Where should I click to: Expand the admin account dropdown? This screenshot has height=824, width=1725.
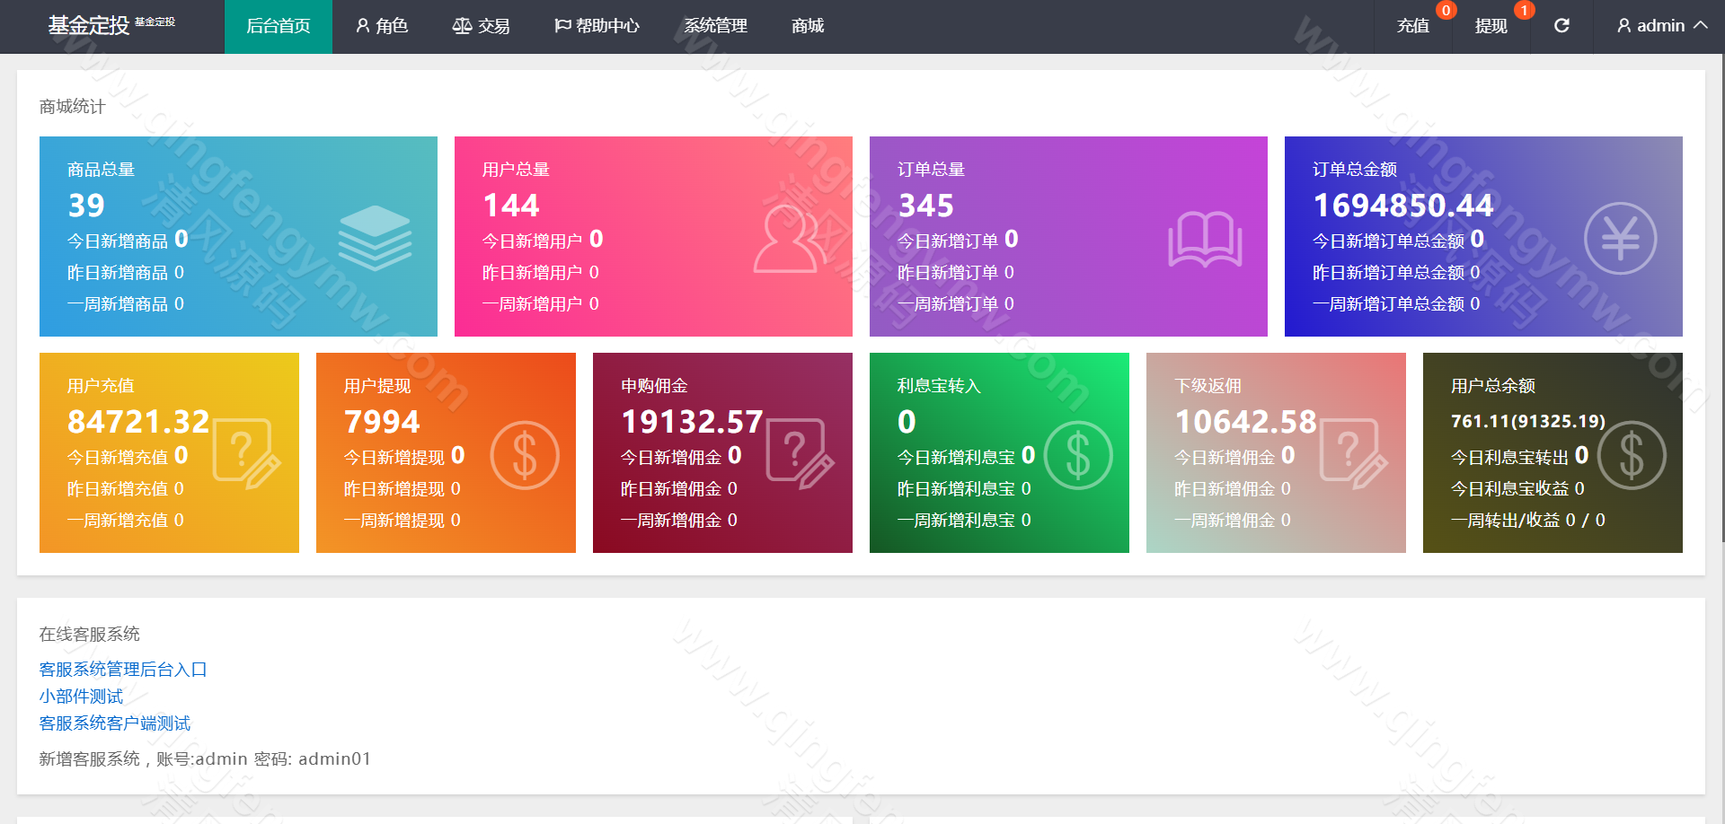[1660, 26]
